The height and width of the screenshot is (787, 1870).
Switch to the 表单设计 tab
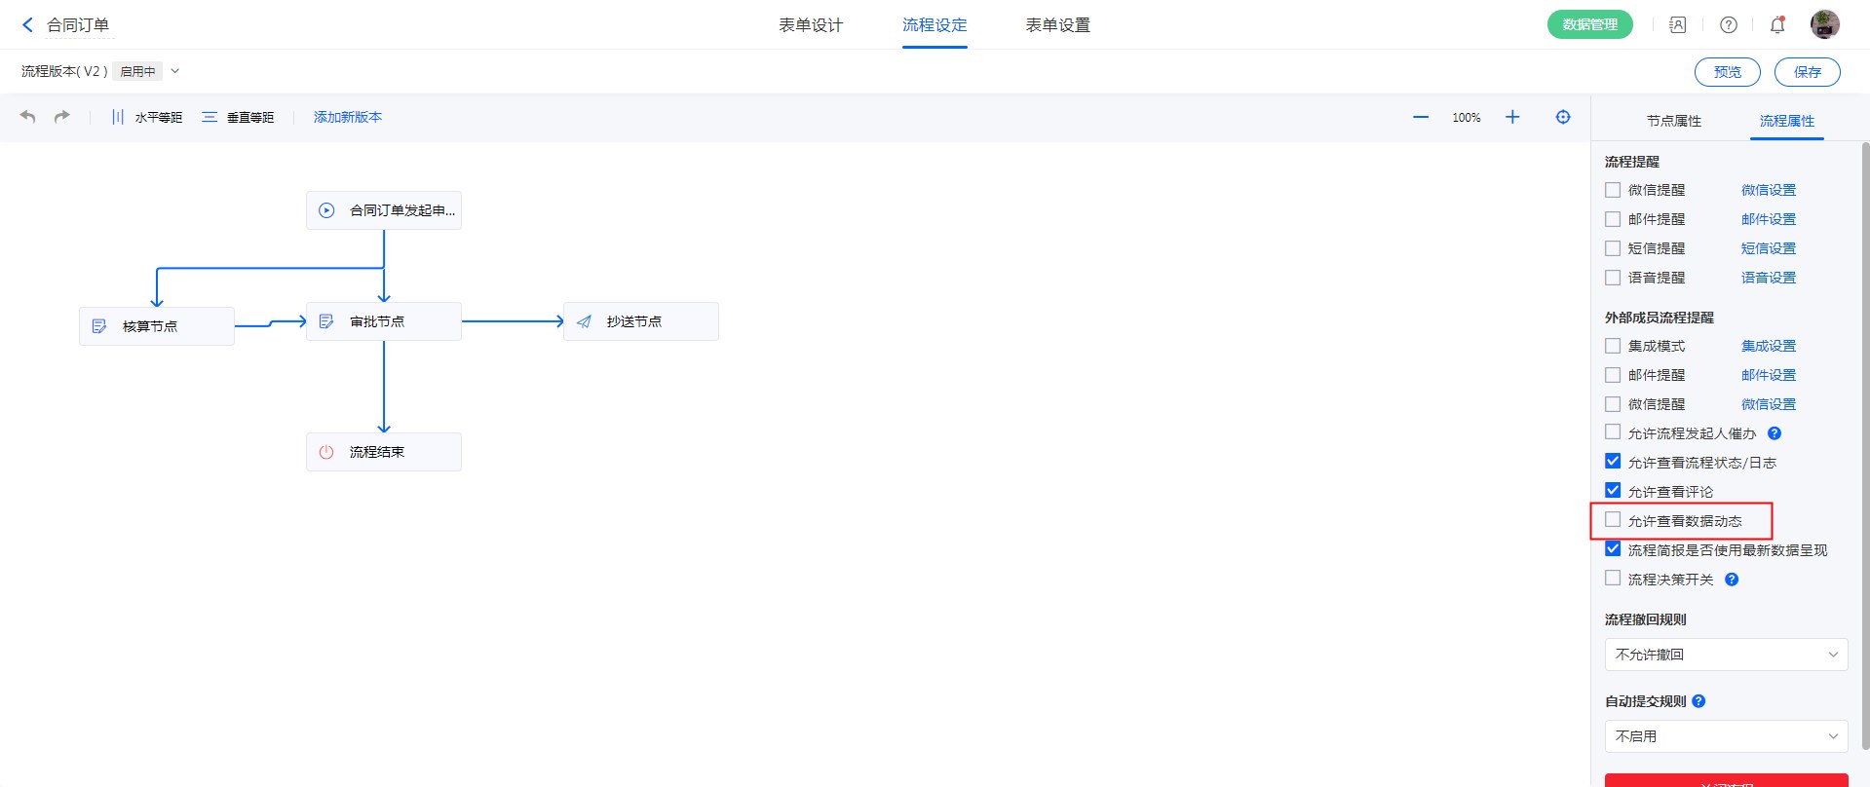pos(811,25)
